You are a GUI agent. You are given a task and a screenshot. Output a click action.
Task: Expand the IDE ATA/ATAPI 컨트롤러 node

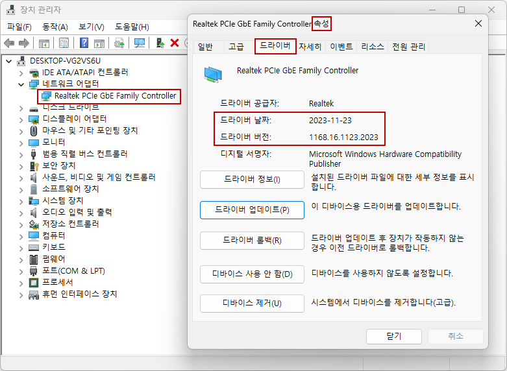(21, 73)
